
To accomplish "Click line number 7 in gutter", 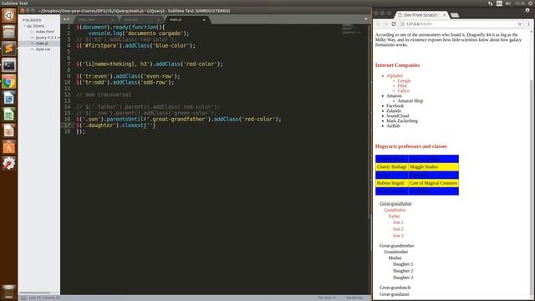I will click(x=69, y=64).
